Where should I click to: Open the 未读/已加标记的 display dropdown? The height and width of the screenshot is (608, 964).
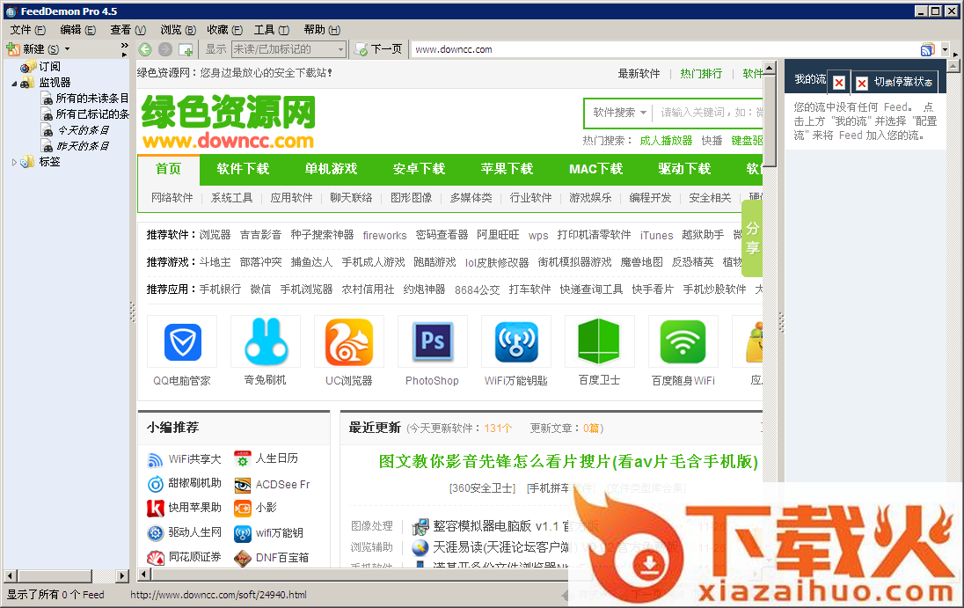pos(288,49)
